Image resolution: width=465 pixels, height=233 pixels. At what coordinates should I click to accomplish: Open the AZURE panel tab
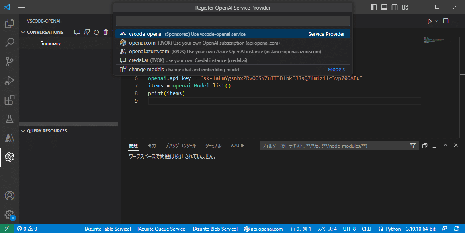(x=237, y=146)
